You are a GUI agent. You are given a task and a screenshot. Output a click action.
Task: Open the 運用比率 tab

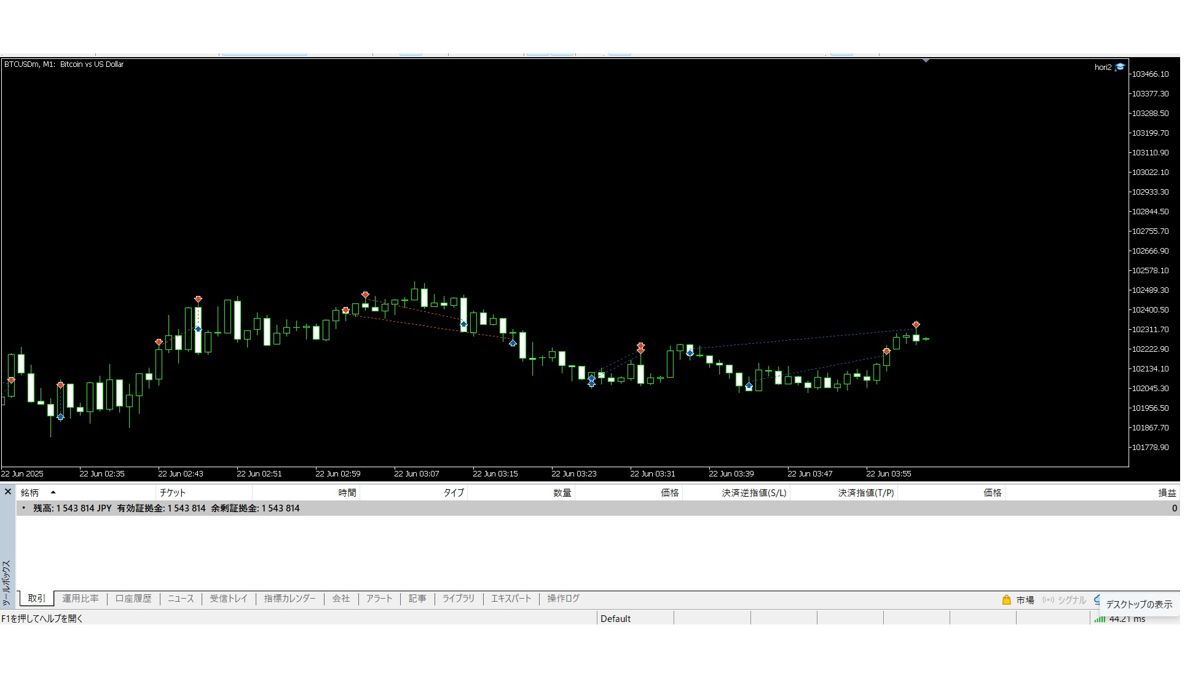coord(81,599)
